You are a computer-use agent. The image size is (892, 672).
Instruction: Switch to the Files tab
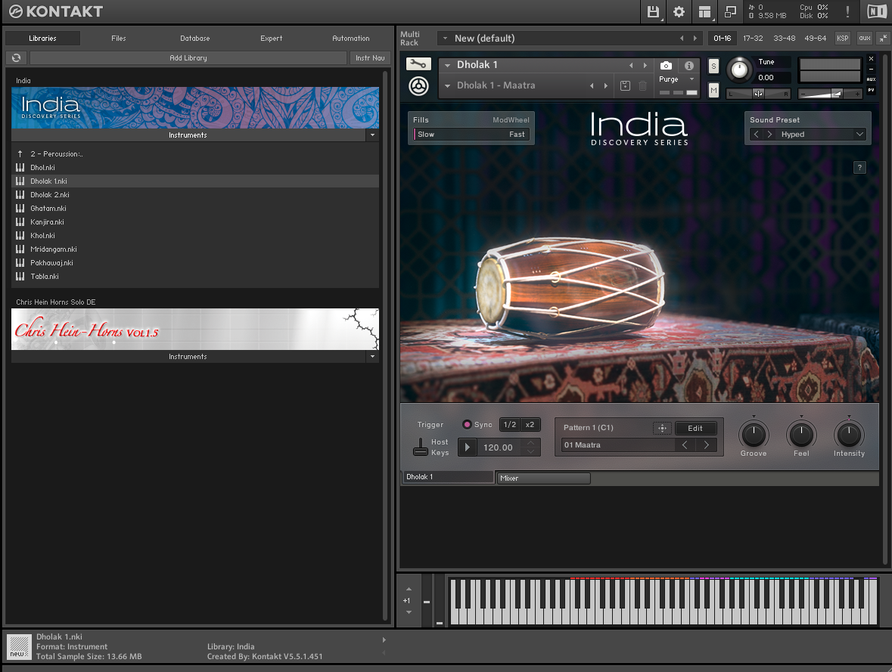pyautogui.click(x=118, y=38)
